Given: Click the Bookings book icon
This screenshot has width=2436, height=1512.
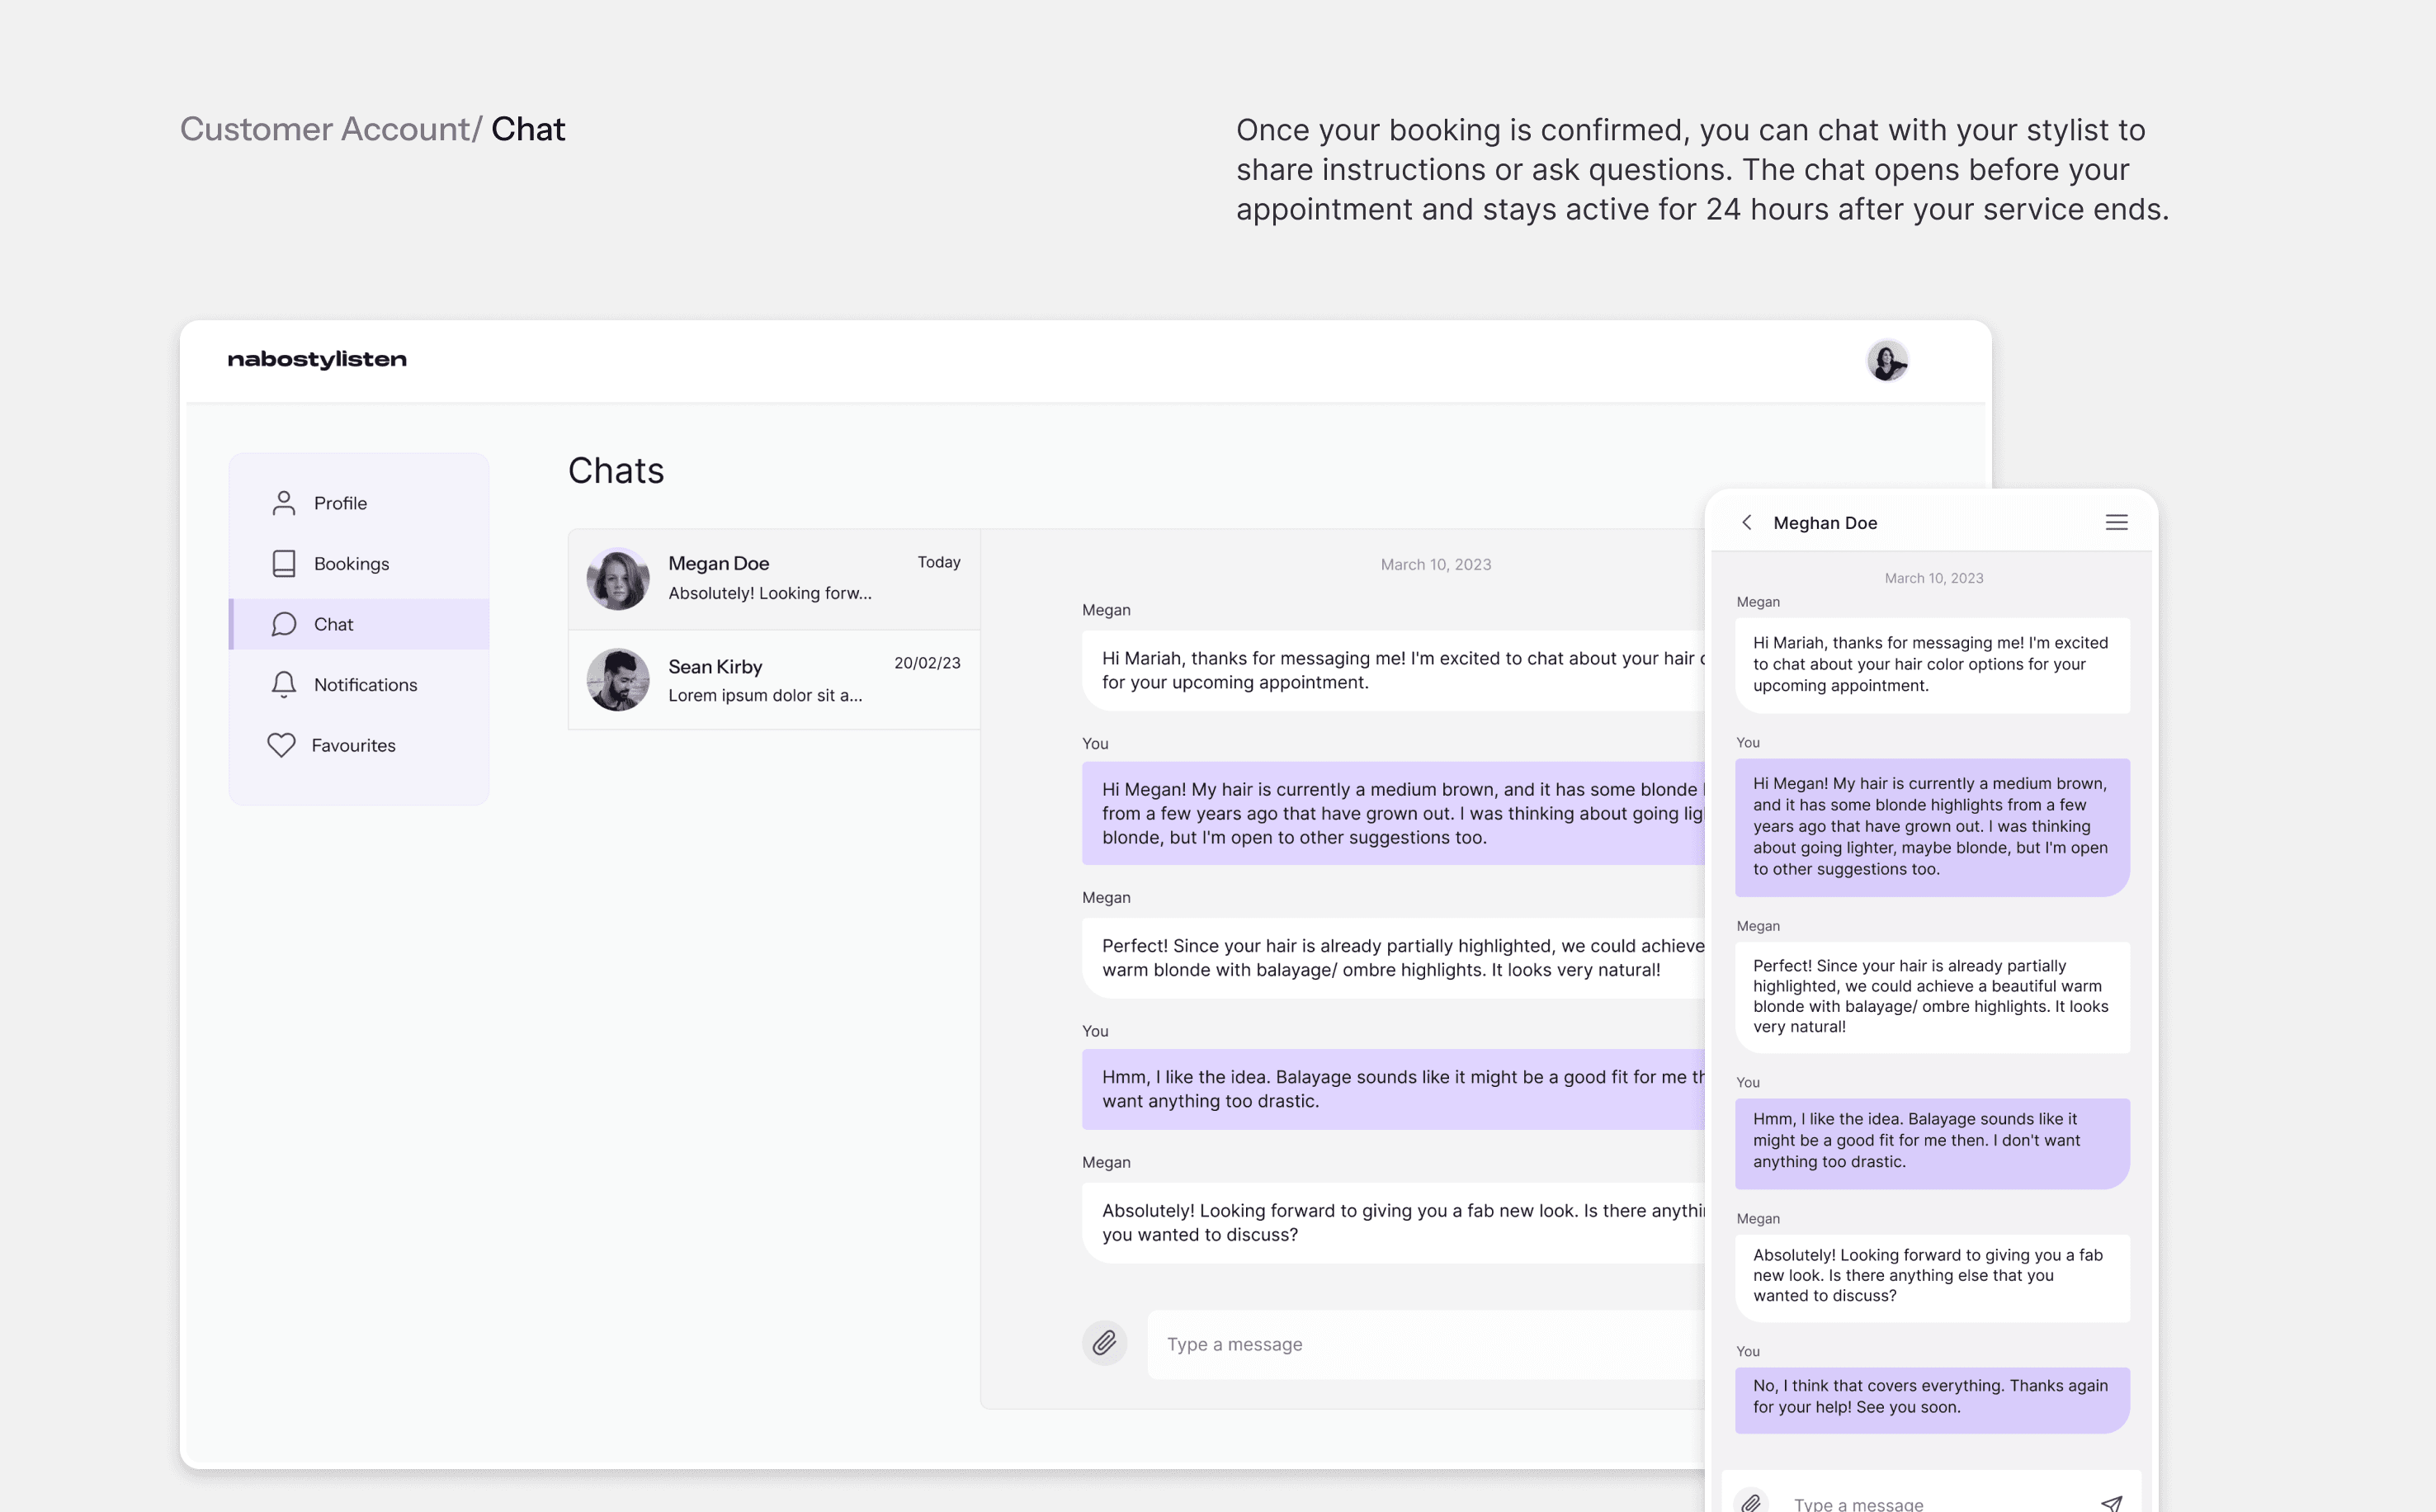Looking at the screenshot, I should [x=284, y=564].
